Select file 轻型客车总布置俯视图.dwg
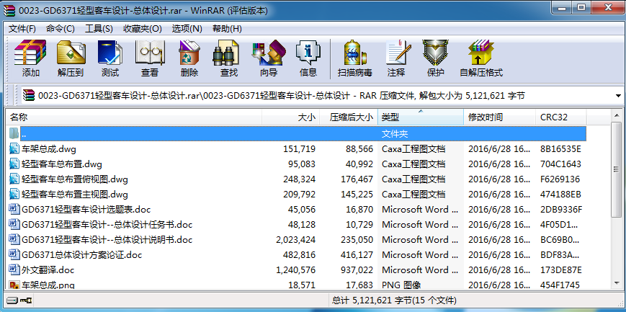626x312 pixels. click(75, 179)
